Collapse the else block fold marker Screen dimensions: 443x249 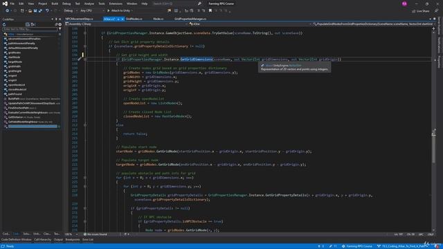pyautogui.click(x=85, y=125)
